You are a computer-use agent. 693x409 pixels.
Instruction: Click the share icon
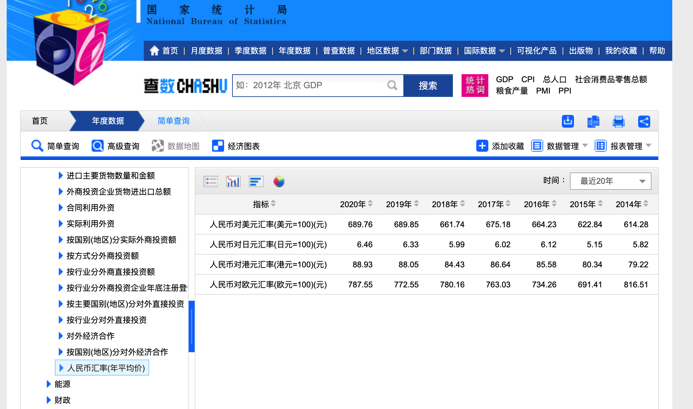click(644, 121)
